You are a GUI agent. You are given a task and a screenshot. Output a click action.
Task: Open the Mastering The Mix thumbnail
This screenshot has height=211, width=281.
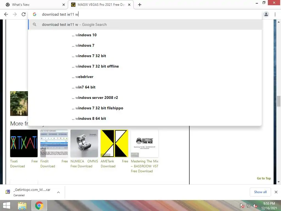point(145,143)
